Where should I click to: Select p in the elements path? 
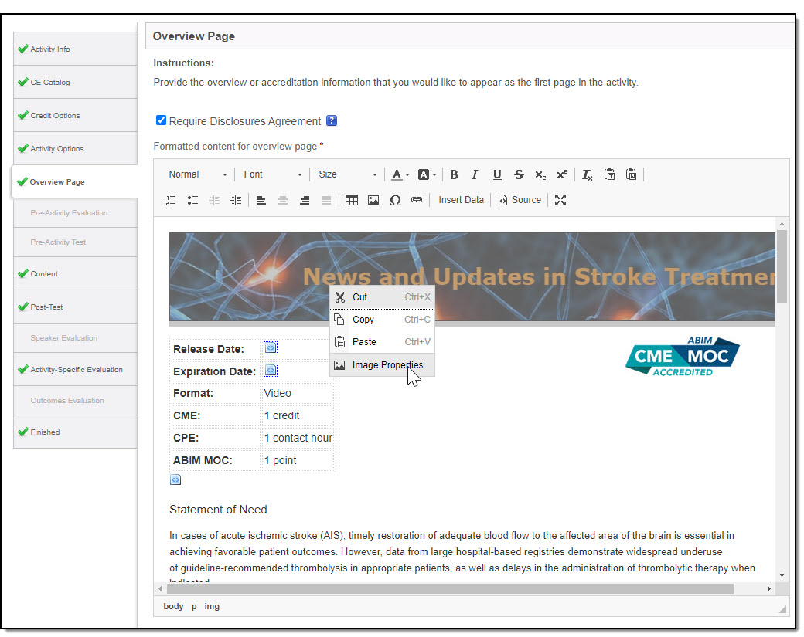click(194, 606)
